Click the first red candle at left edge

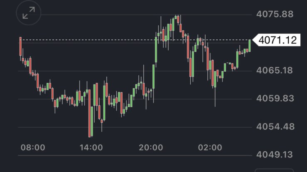(20, 46)
